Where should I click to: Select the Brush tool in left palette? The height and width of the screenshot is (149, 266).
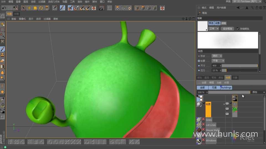click(x=2, y=49)
